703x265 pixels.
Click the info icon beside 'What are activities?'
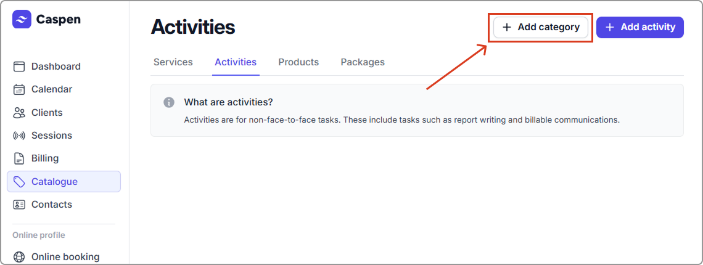pos(169,102)
